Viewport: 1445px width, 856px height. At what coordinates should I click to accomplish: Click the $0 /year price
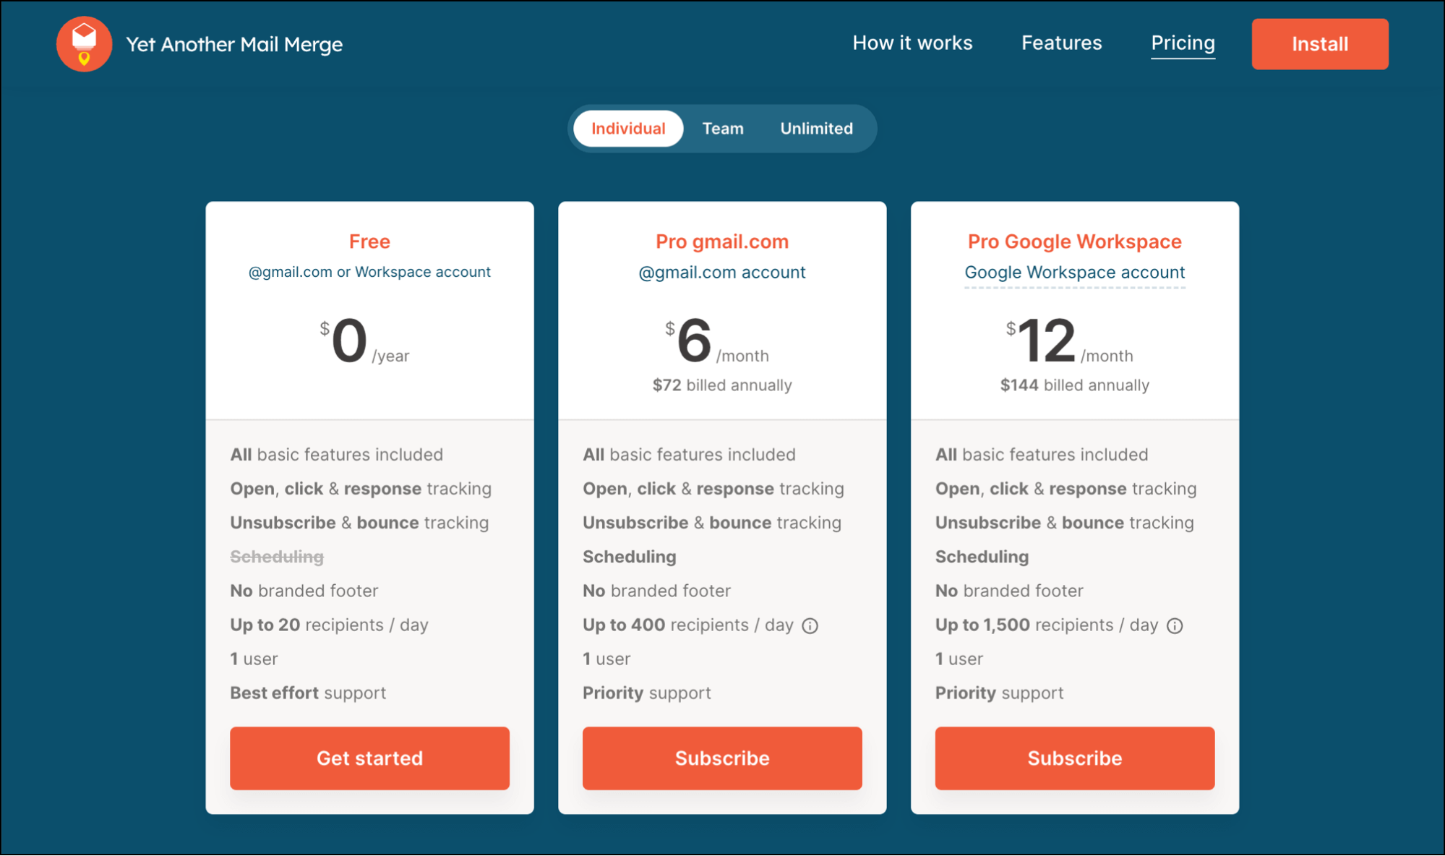click(365, 341)
